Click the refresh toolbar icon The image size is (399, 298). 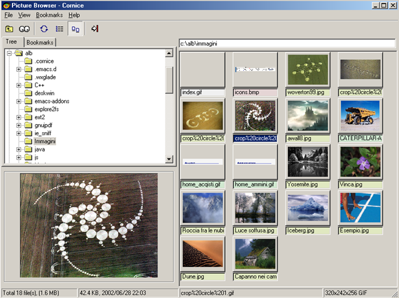pos(44,29)
